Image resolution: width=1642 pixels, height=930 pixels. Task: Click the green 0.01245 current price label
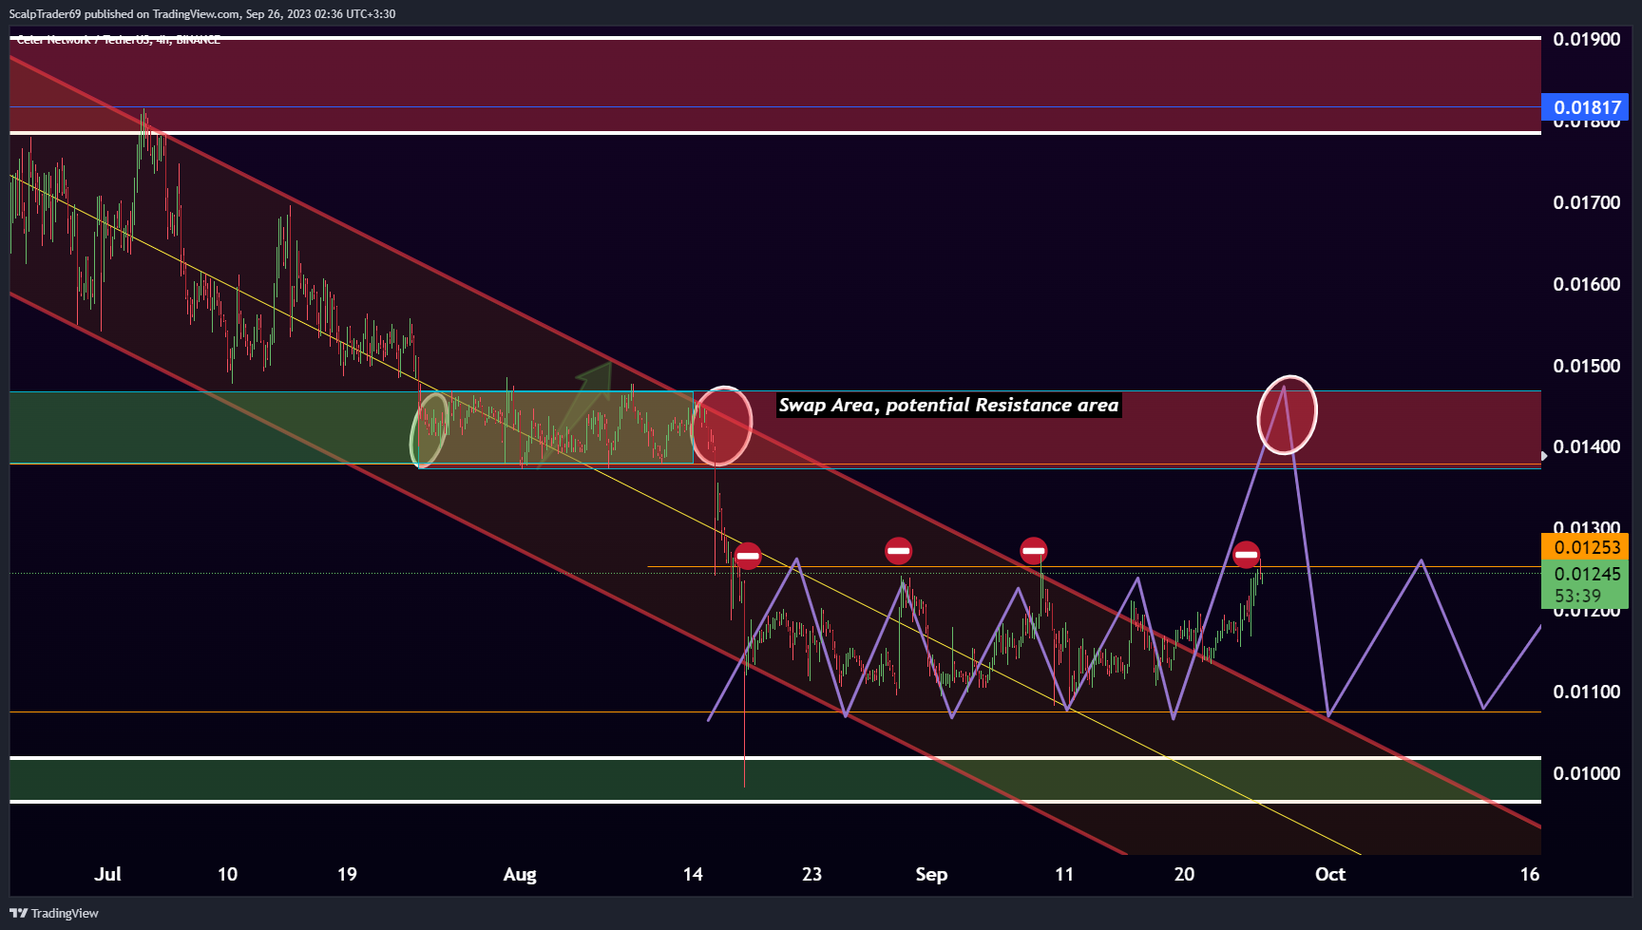point(1585,574)
